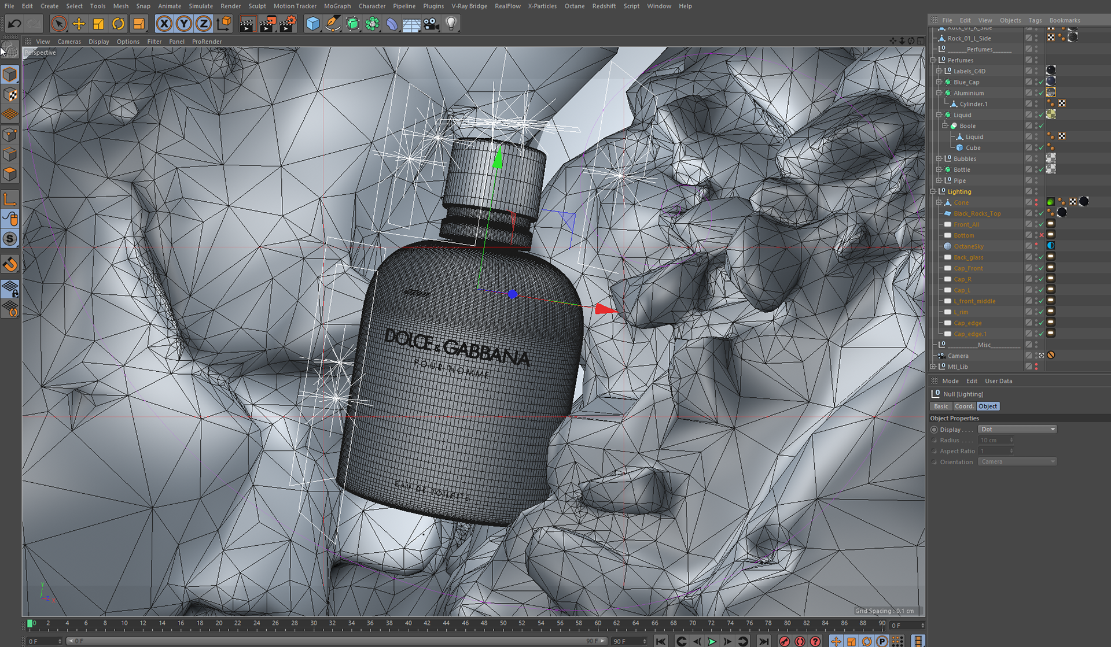Click the green Array modeling icon
This screenshot has height=647, width=1111.
click(372, 24)
